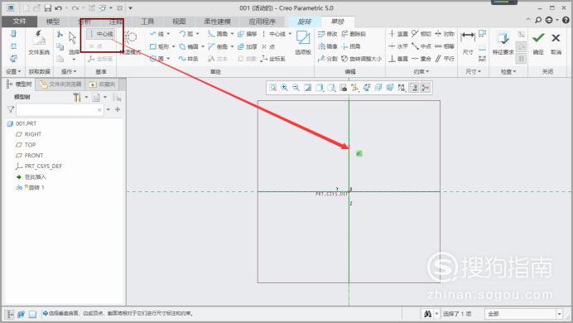Choose the 矩形 rectangle sketch tool
The width and height of the screenshot is (573, 323).
pos(159,46)
